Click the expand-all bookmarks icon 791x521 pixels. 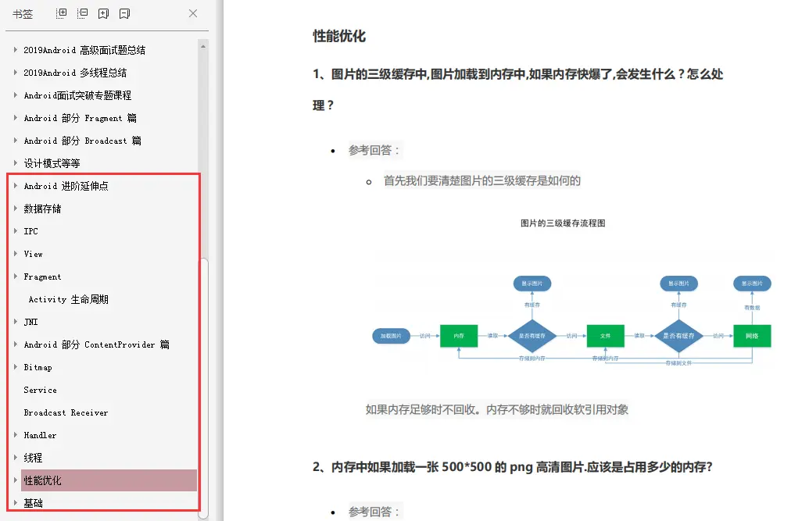tap(61, 13)
